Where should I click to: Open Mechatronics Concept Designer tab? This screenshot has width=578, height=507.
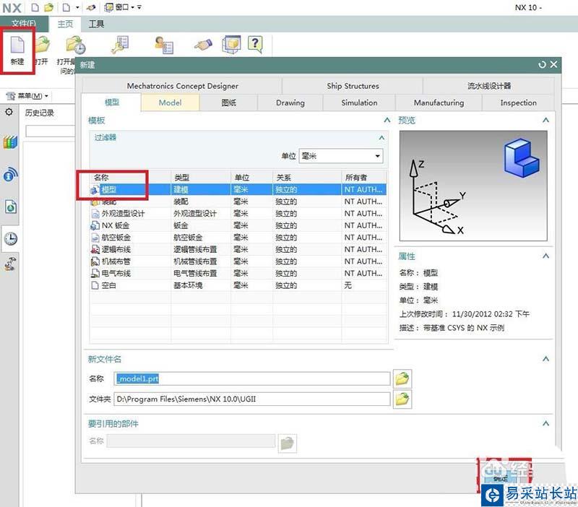pos(183,86)
